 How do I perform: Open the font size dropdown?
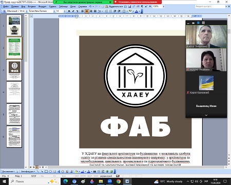(65, 11)
